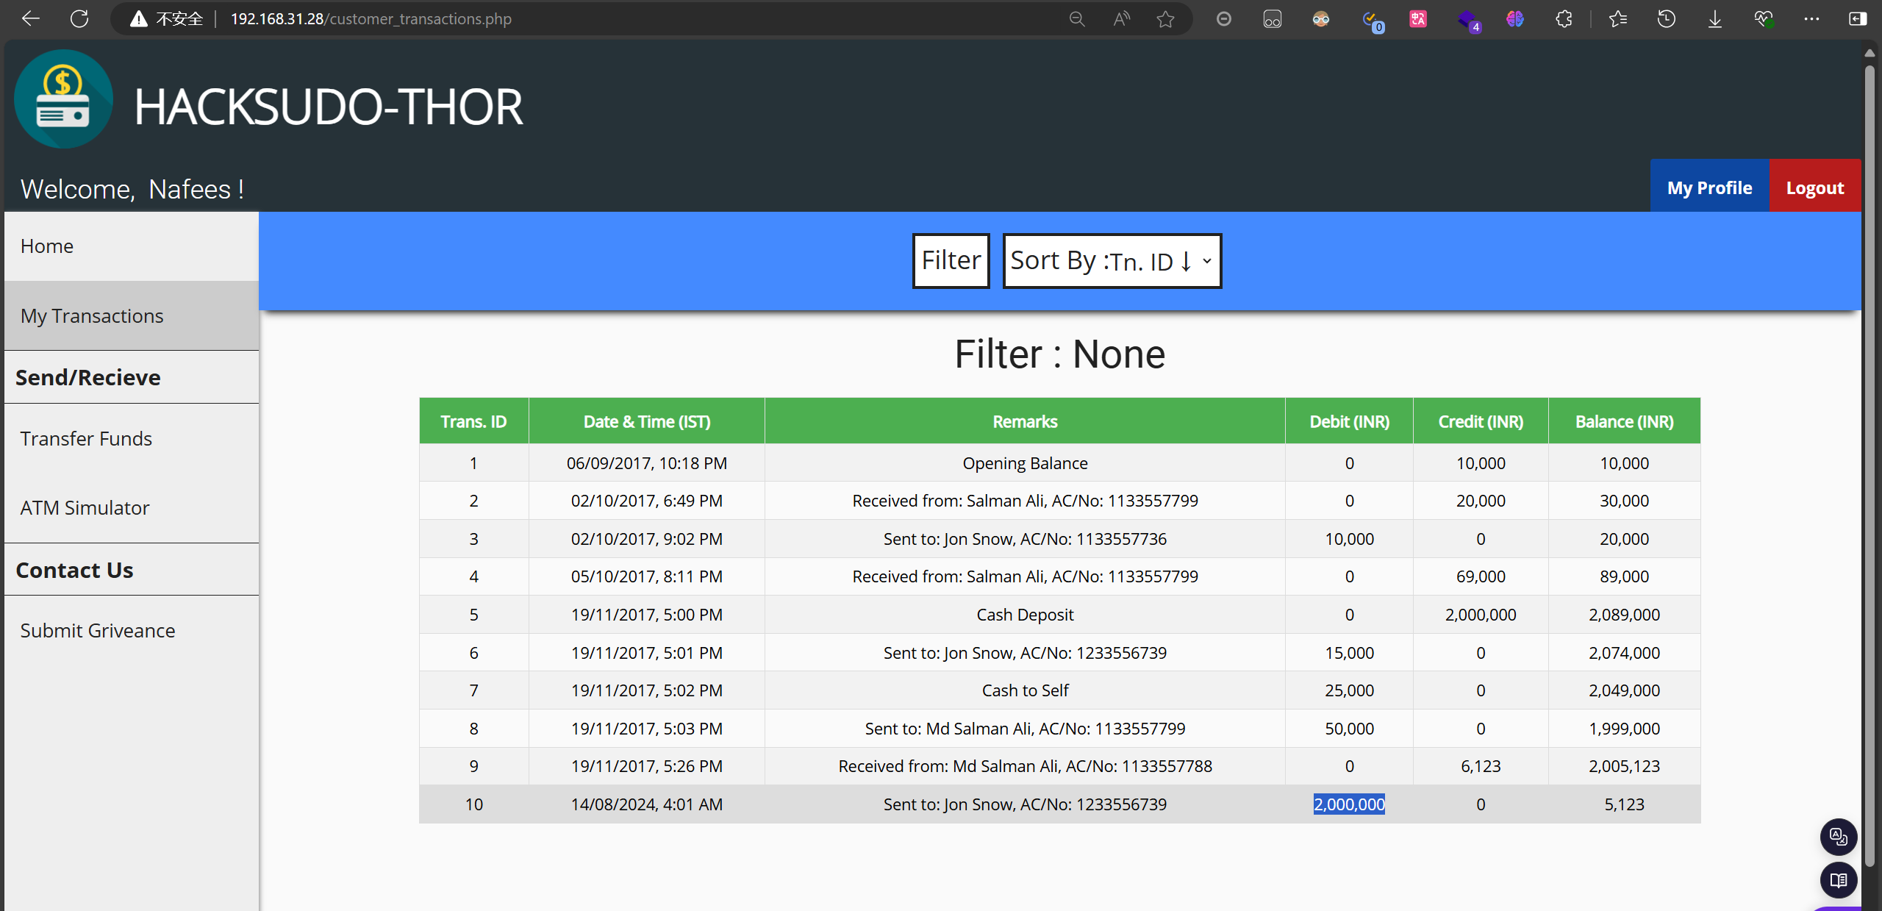This screenshot has height=911, width=1882.
Task: Click the browser essentials heartbeat icon
Action: [1764, 18]
